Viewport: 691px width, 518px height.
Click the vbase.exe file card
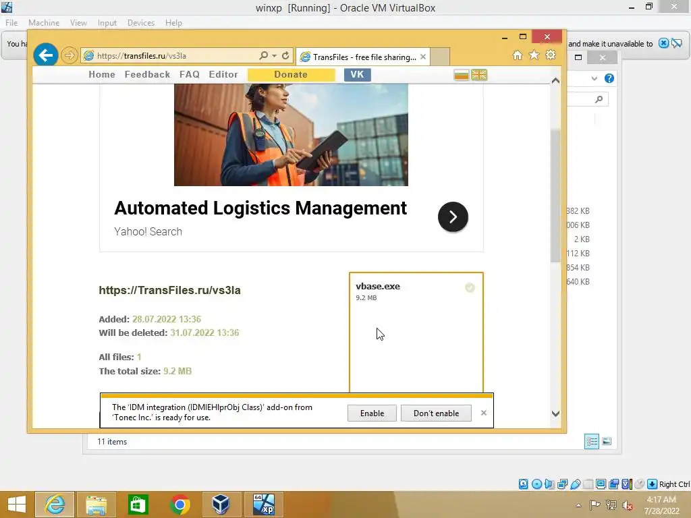coord(416,332)
